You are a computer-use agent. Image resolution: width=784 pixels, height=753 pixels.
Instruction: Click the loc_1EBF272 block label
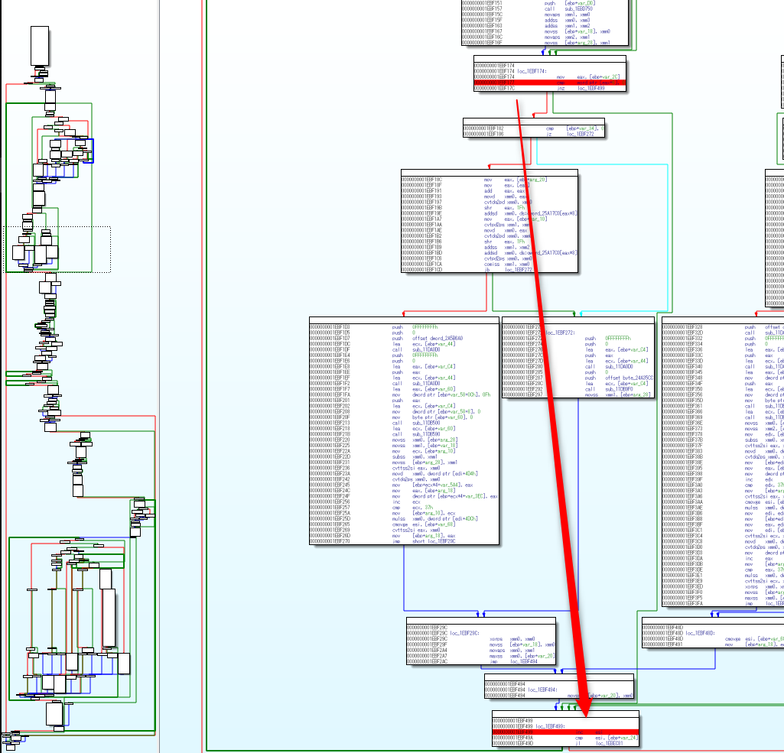561,333
